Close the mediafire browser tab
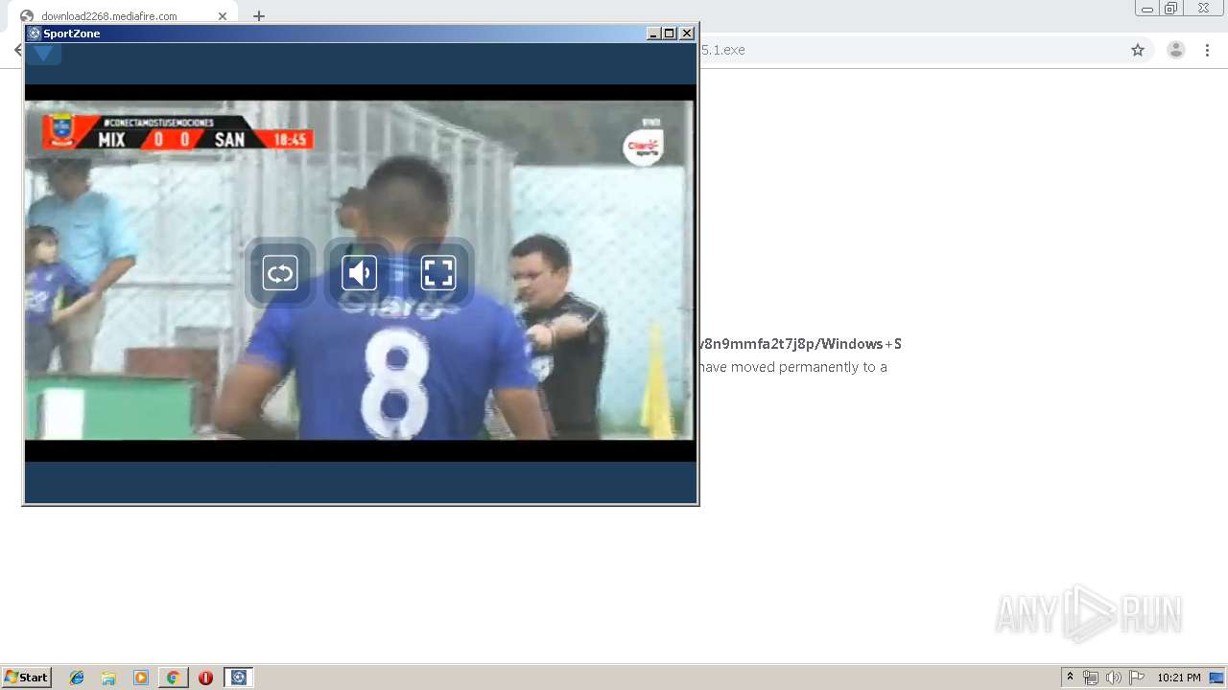The height and width of the screenshot is (690, 1228). [x=223, y=16]
